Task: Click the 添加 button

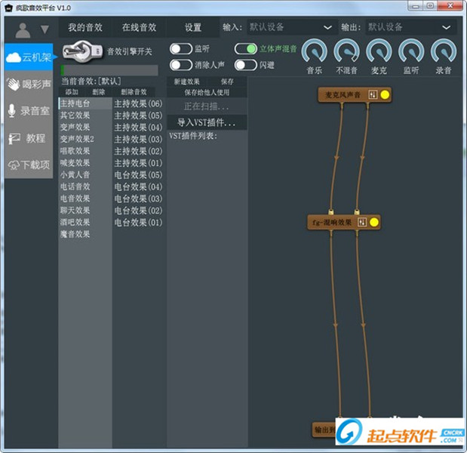Action: pos(72,92)
